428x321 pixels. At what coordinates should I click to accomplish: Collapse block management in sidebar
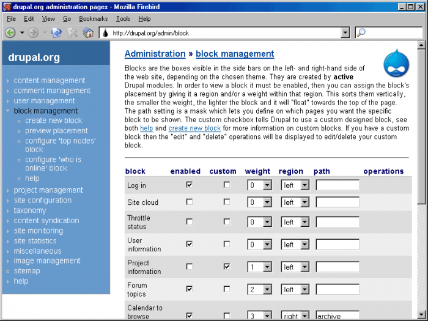coord(46,111)
